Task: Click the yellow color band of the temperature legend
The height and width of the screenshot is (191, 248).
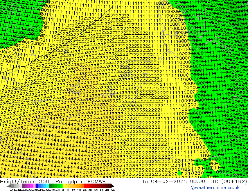Action: tap(64, 186)
